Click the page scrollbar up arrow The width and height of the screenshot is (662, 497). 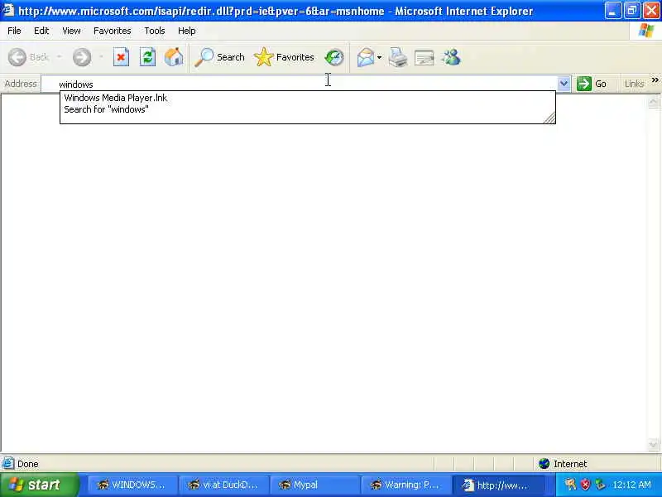point(653,101)
